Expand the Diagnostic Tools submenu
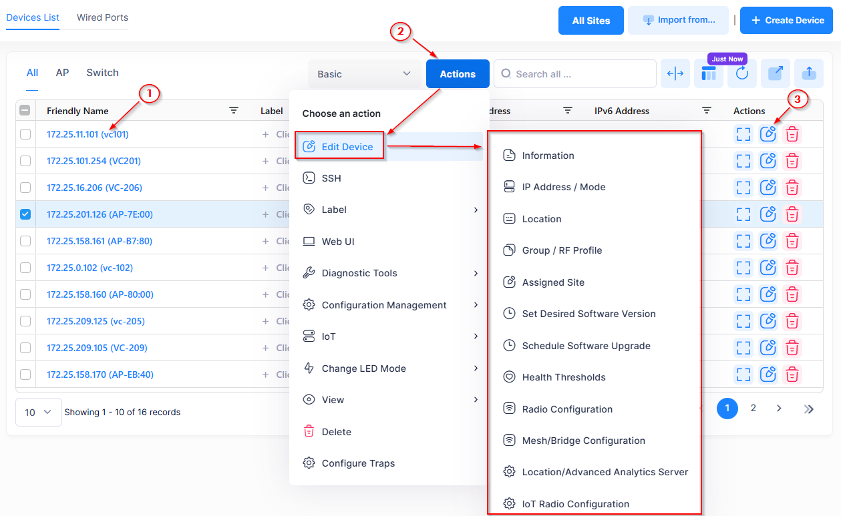Viewport: 841px width, 516px height. (390, 273)
